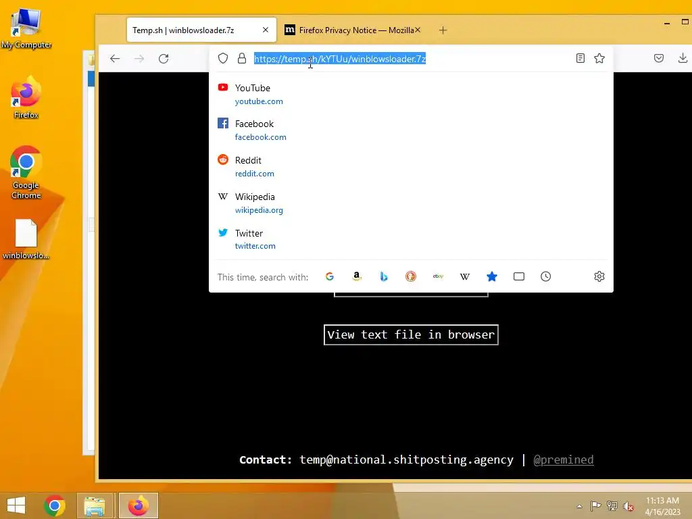Viewport: 692px width, 519px height.
Task: Click Firefox taskbar button
Action: click(139, 505)
